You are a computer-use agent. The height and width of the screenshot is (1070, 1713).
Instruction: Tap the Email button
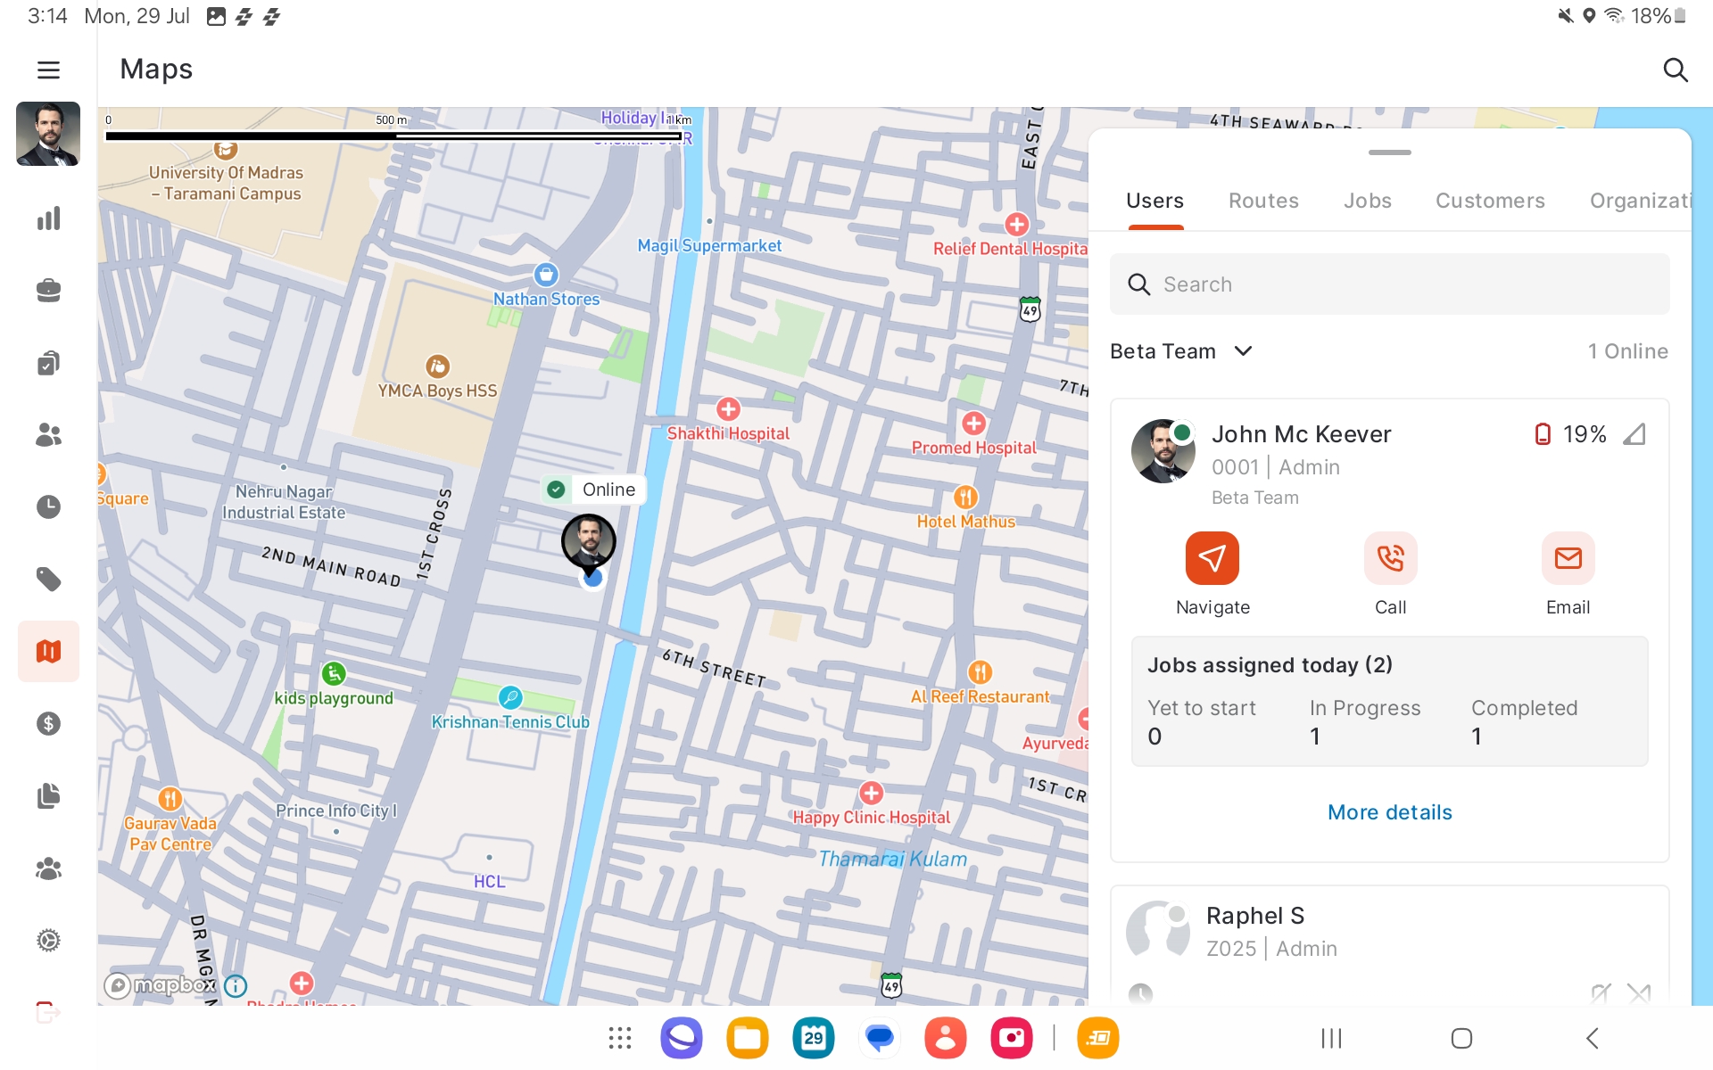(x=1567, y=559)
